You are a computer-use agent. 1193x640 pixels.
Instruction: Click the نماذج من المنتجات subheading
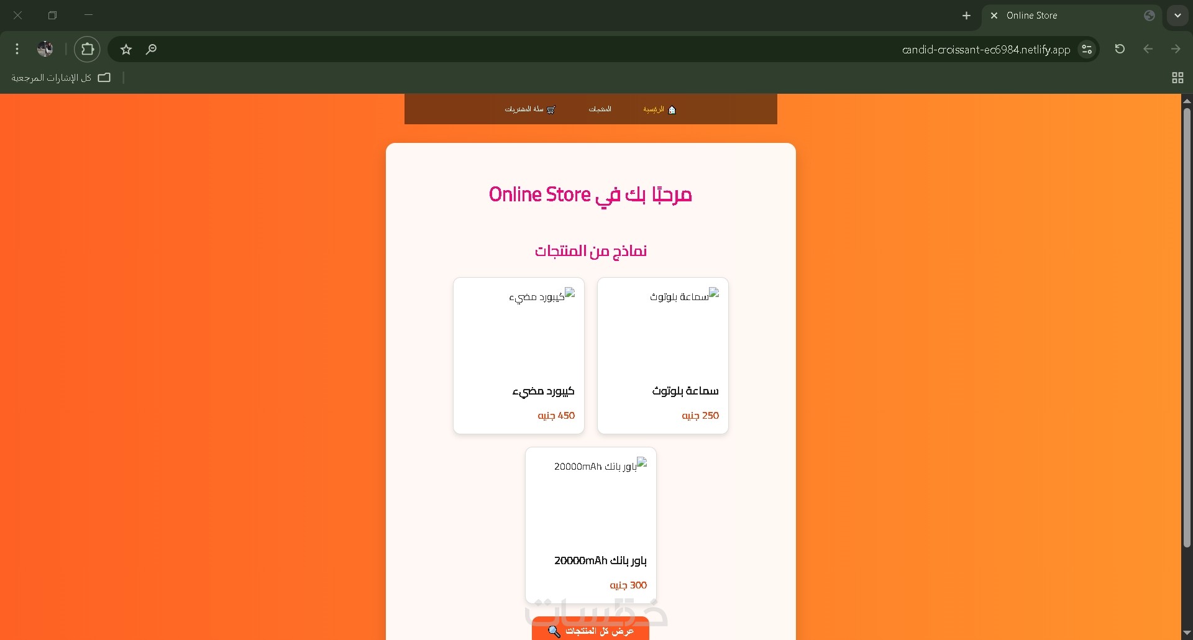(590, 251)
